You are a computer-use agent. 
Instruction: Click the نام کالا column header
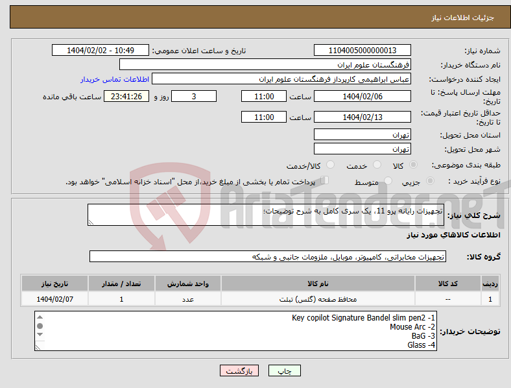pyautogui.click(x=318, y=284)
